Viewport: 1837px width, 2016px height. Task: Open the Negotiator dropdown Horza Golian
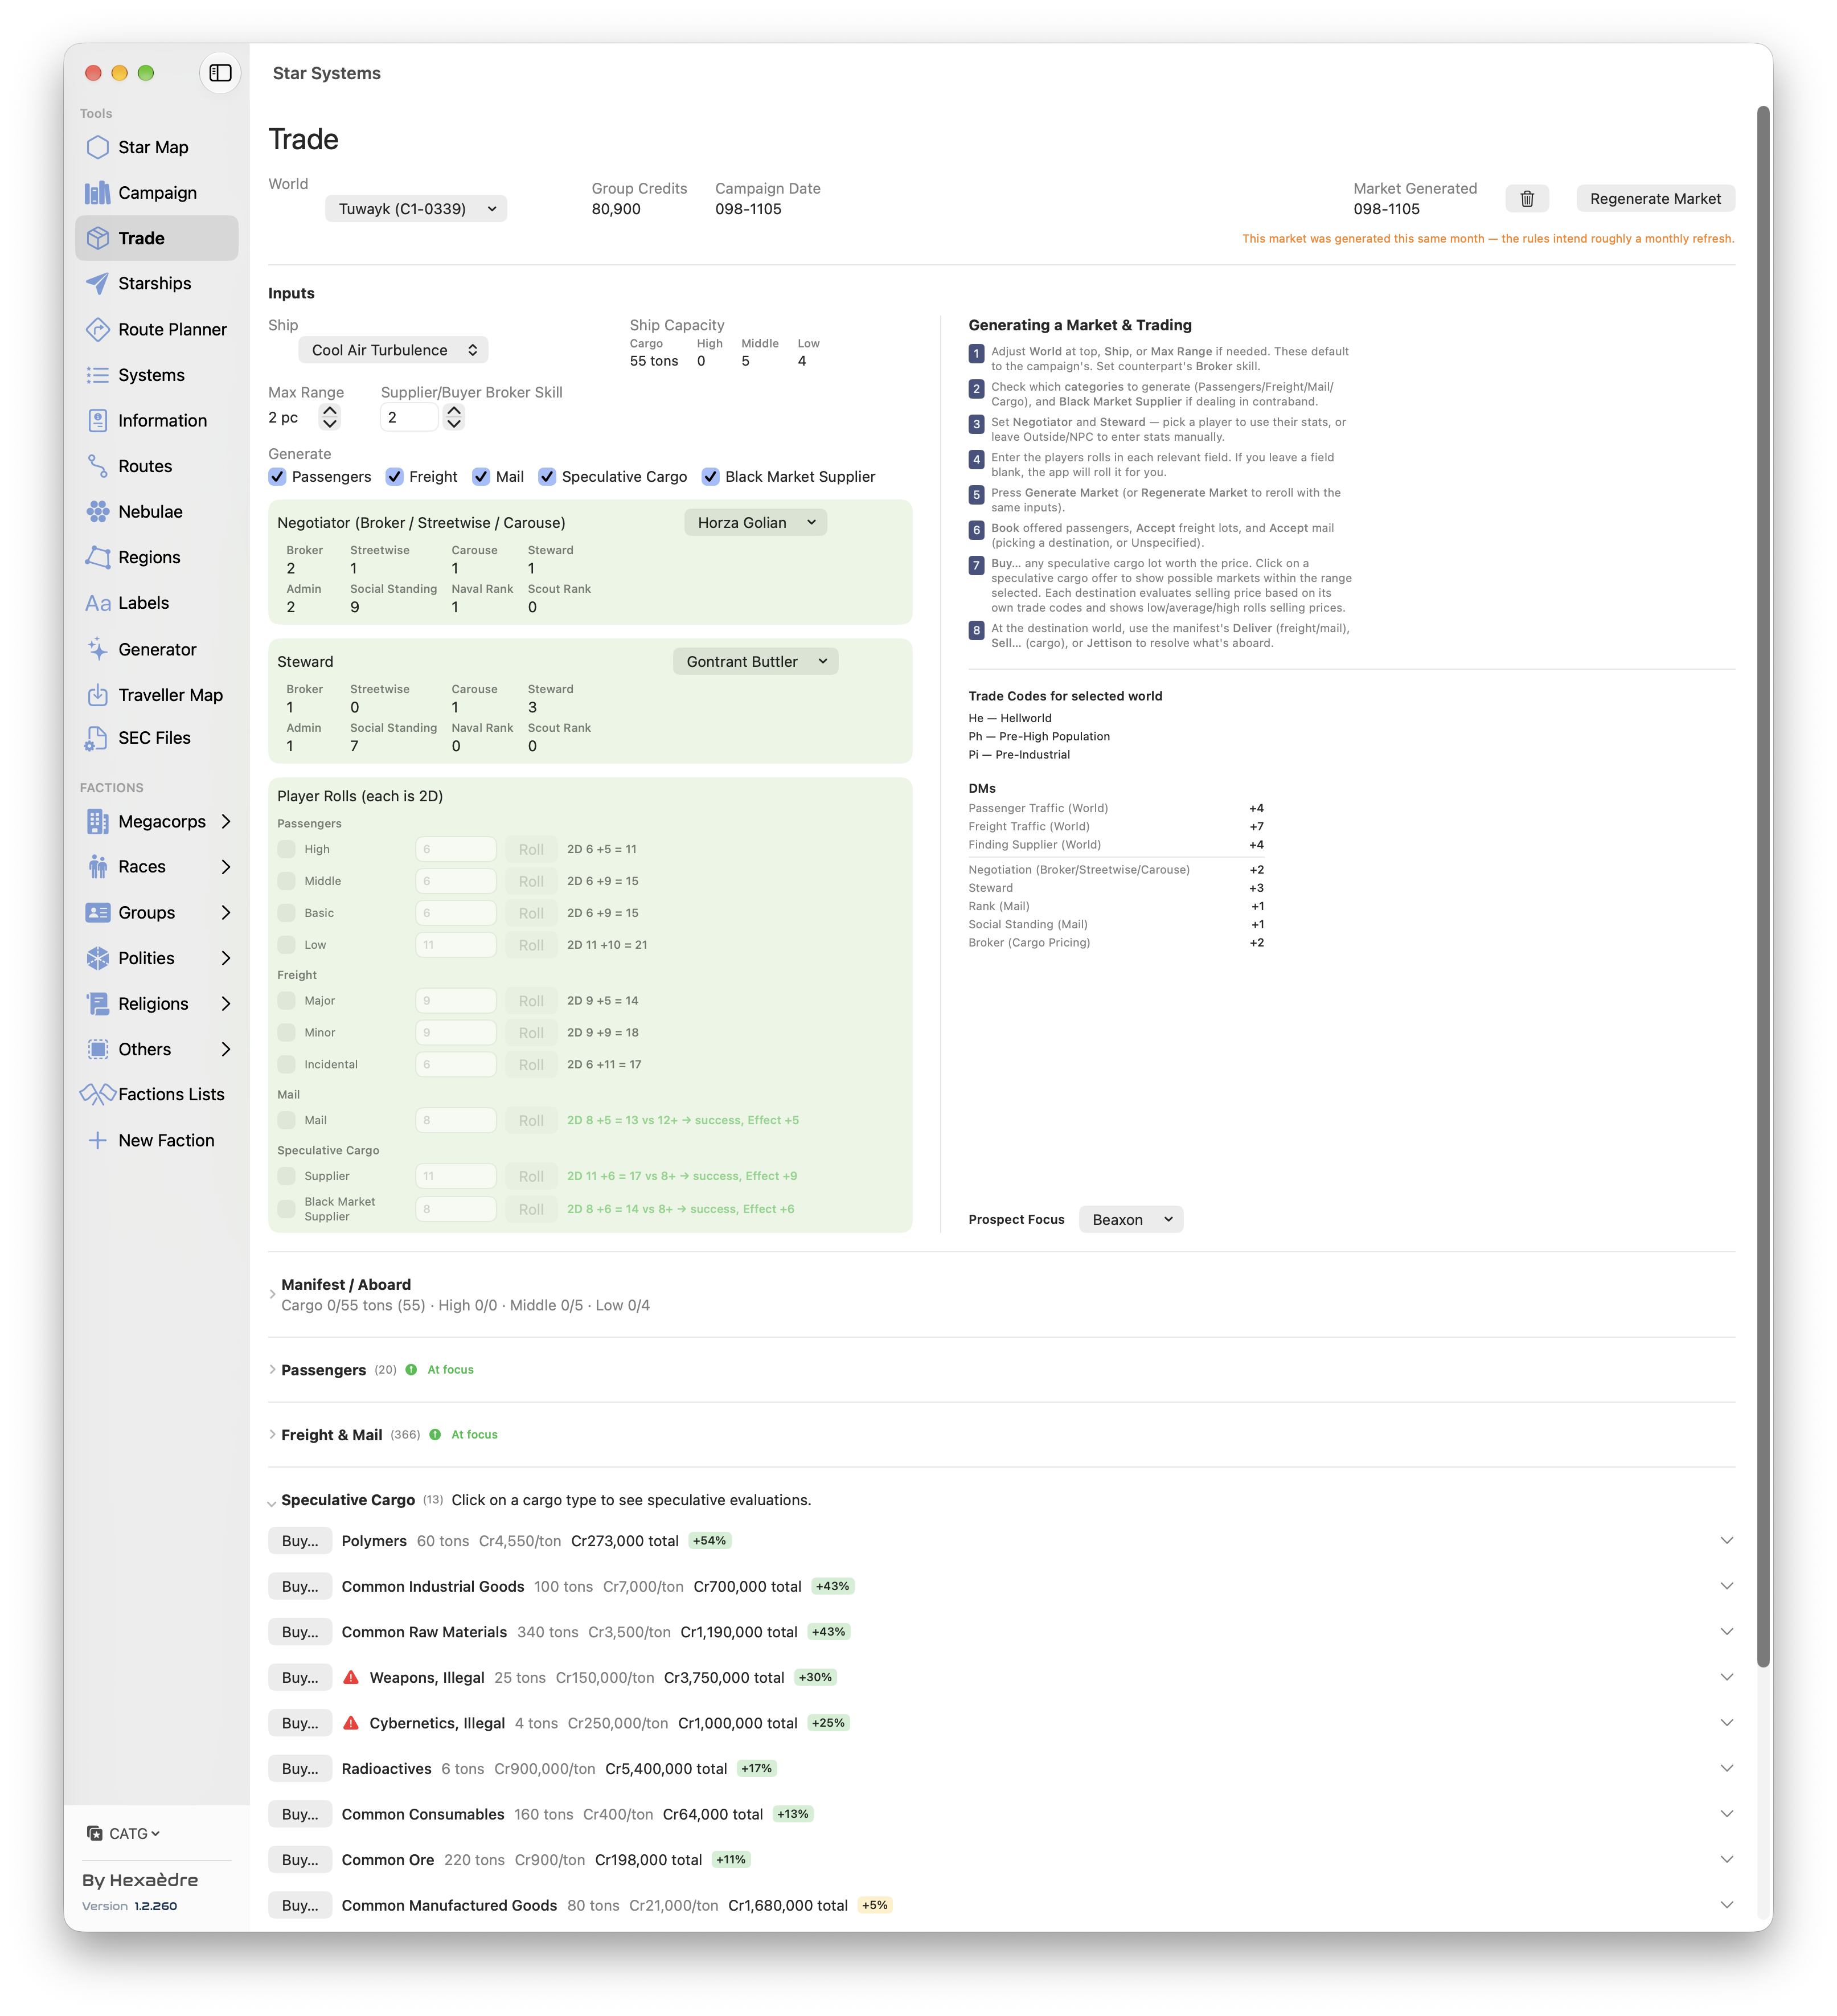coord(755,522)
